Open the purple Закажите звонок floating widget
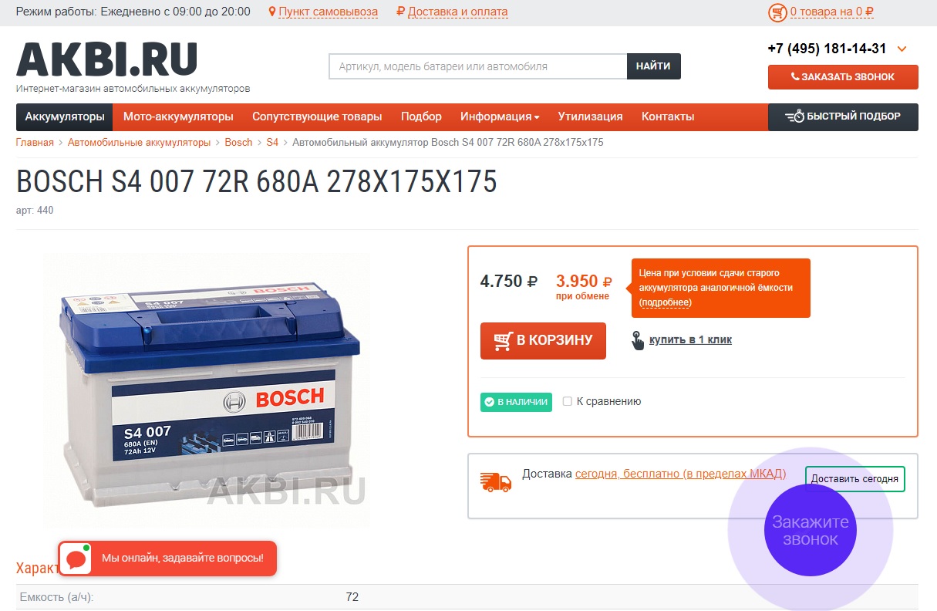Screen dimensions: 937x611 point(811,530)
